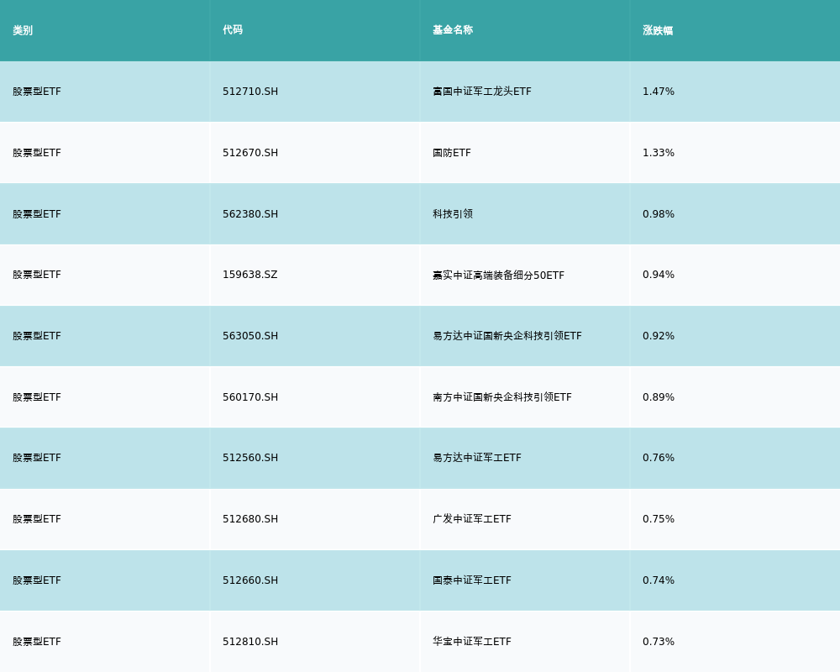The width and height of the screenshot is (840, 672).
Task: Click fund name 科技引领
Action: 453,214
